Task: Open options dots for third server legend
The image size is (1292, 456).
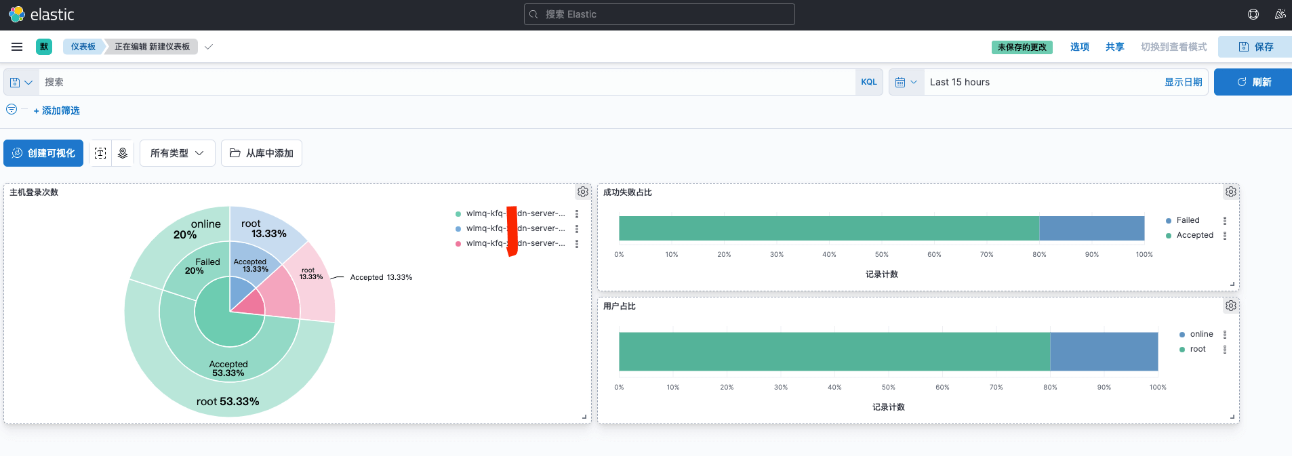Action: (x=577, y=243)
